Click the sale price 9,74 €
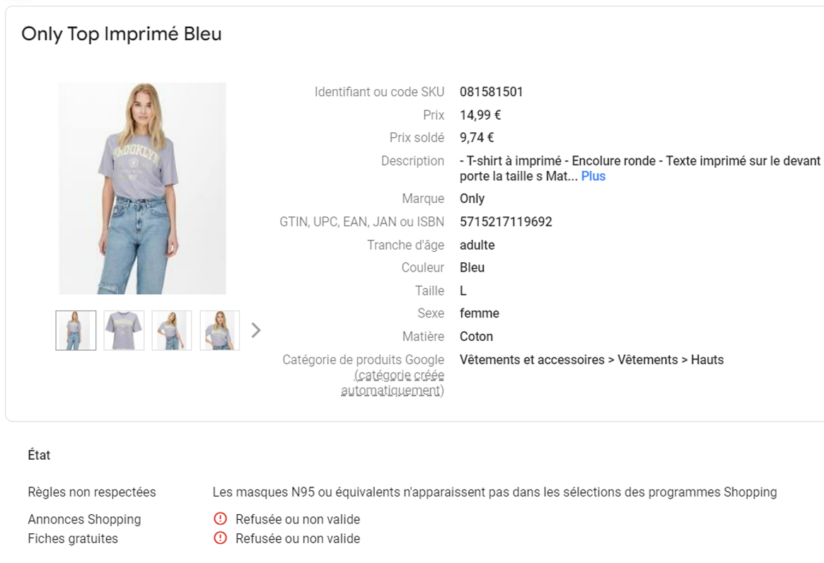The width and height of the screenshot is (824, 563). pyautogui.click(x=477, y=138)
